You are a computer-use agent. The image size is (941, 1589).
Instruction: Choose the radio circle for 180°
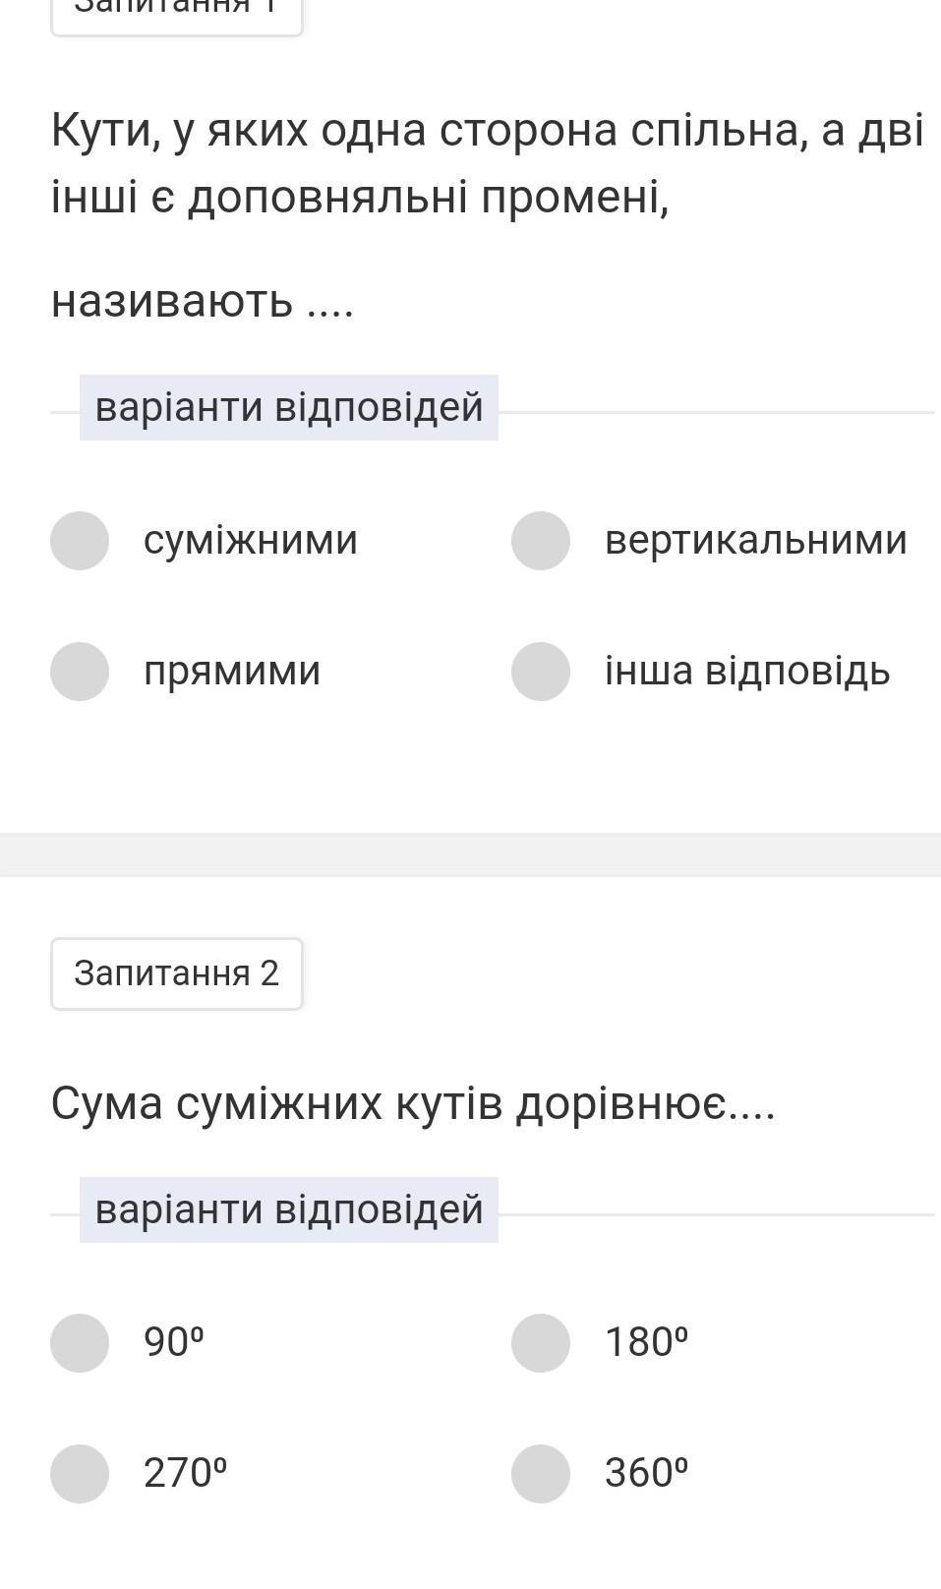[x=541, y=1343]
